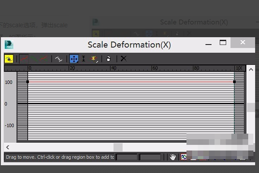The height and width of the screenshot is (173, 259).
Task: Show the Y axis green curve
Action: [x=34, y=59]
